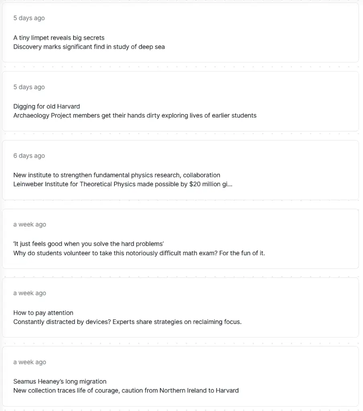This screenshot has height=411, width=363.
Task: Click 'Seamus Heaney's long migration' headline
Action: click(x=60, y=381)
